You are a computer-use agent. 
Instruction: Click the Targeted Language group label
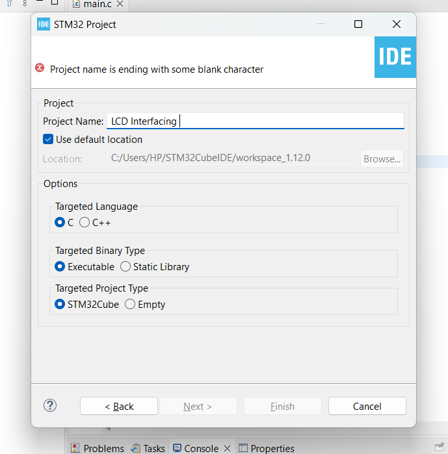(x=96, y=207)
